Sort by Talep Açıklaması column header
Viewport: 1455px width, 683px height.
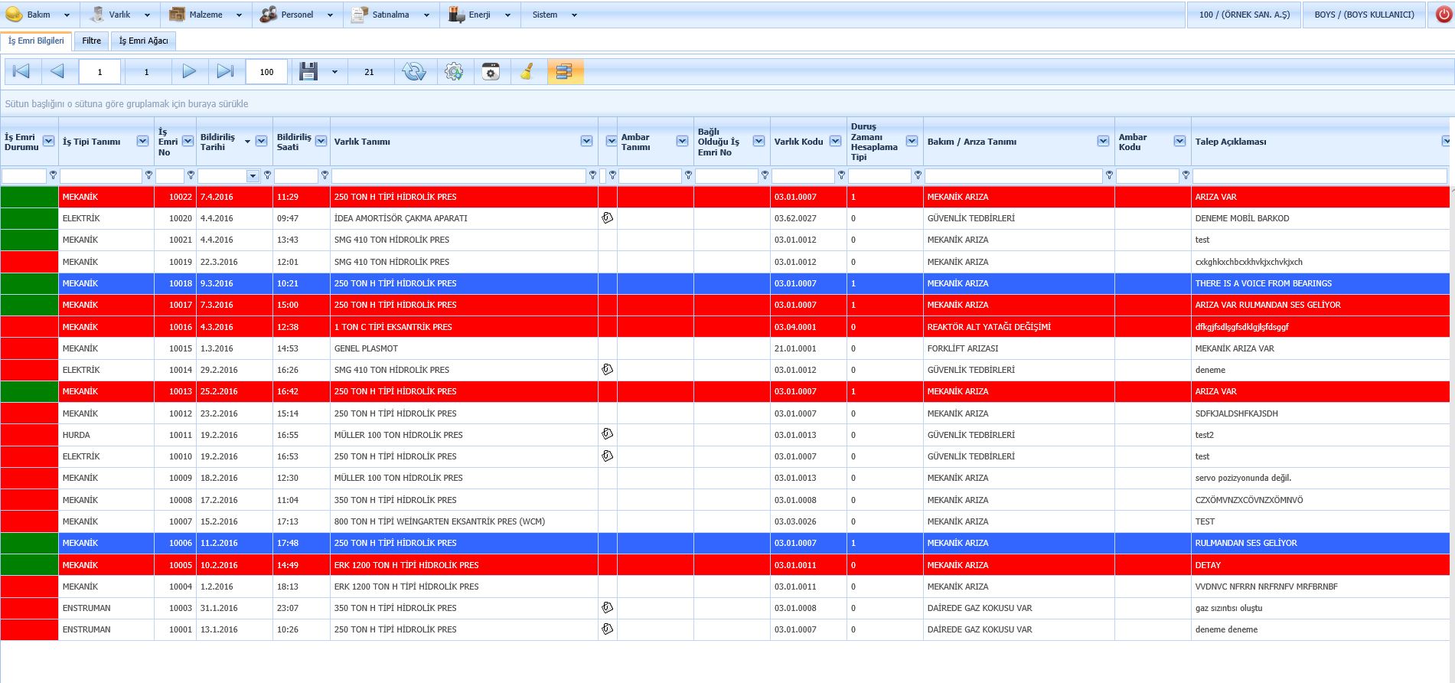pos(1231,142)
